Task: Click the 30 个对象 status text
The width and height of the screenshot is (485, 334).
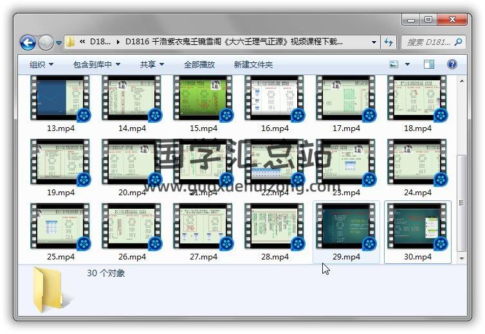Action: pyautogui.click(x=105, y=273)
